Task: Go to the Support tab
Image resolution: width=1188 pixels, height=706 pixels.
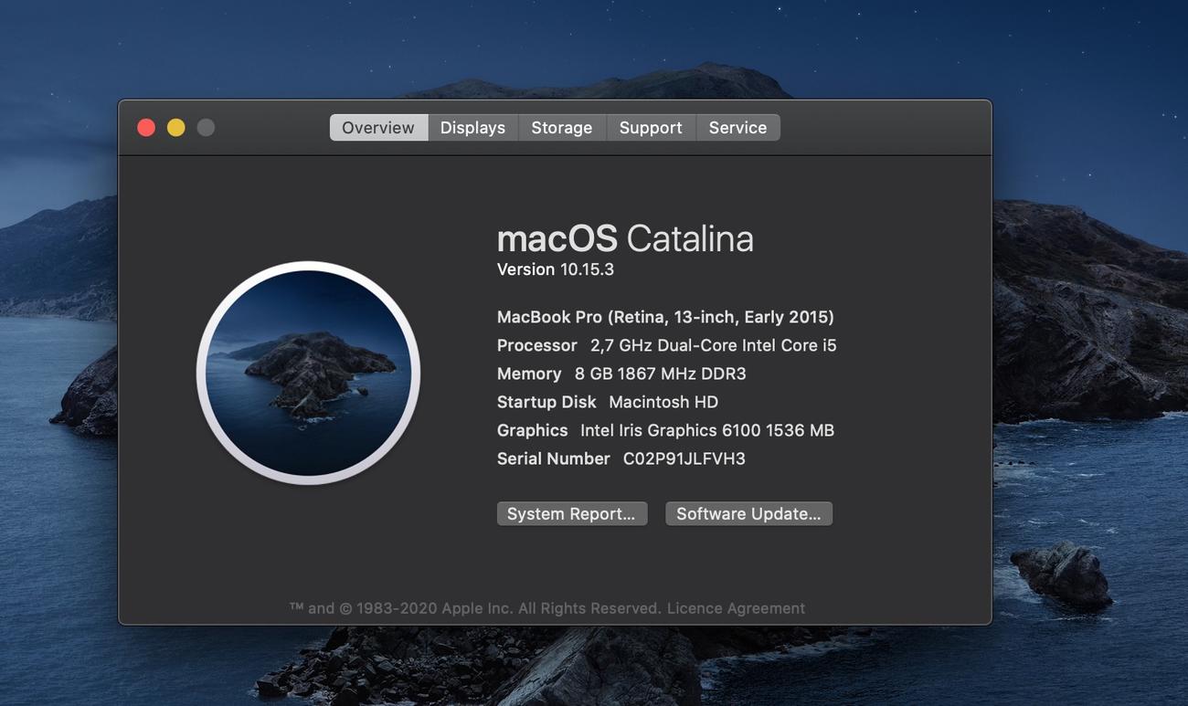Action: pos(651,128)
